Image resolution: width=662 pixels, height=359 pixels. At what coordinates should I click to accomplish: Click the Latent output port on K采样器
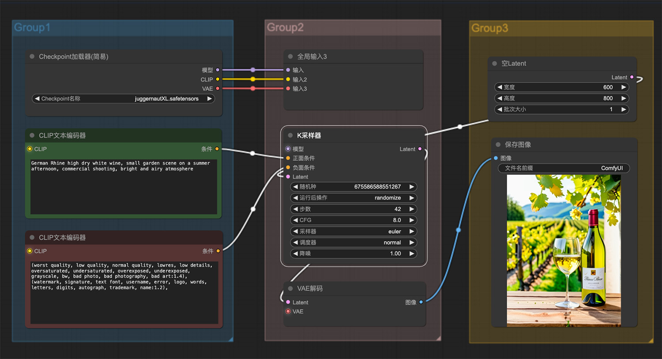(x=420, y=149)
